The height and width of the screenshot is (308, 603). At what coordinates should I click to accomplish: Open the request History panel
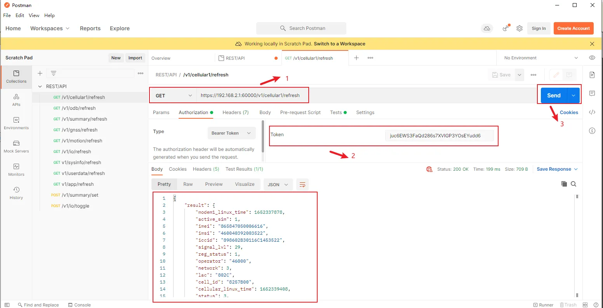point(16,193)
